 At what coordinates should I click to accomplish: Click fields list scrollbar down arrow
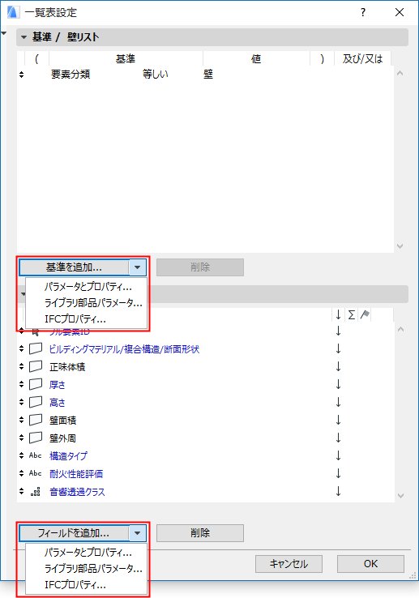400,496
